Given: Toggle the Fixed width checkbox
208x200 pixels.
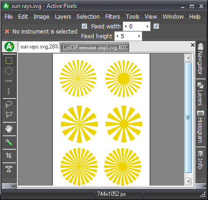Looking at the screenshot, I should click(84, 26).
